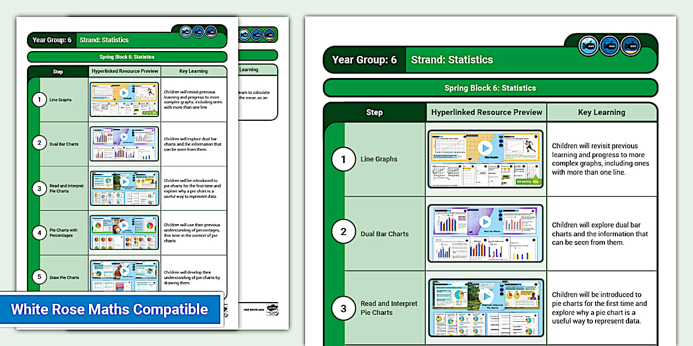The width and height of the screenshot is (693, 346).
Task: Click the rightmost submarine icon with sandy bottom
Action: (630, 46)
